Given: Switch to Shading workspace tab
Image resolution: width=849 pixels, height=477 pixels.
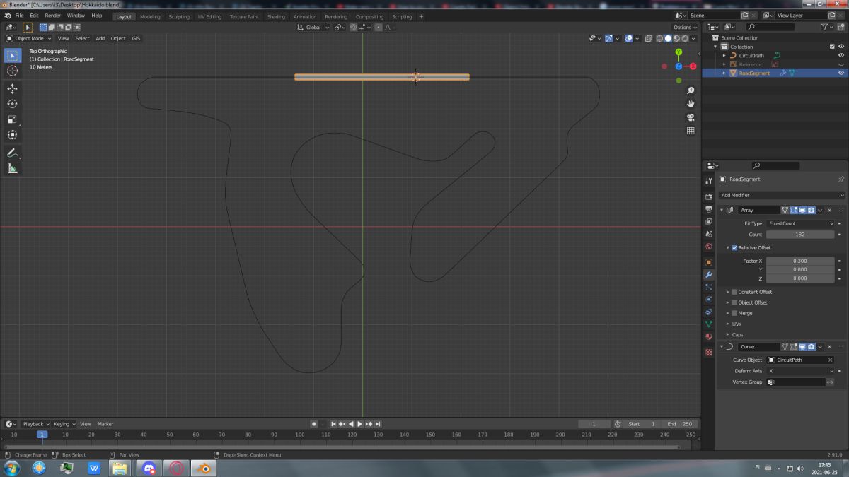Looking at the screenshot, I should tap(276, 16).
